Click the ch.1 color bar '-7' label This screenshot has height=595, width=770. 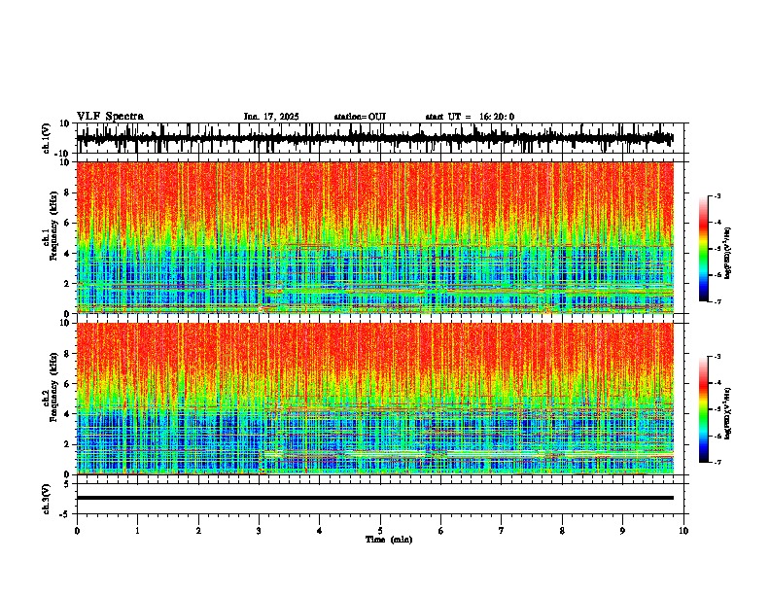pyautogui.click(x=717, y=301)
